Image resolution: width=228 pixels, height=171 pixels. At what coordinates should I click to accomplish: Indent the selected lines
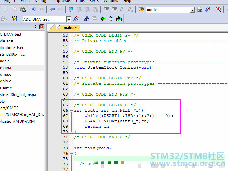coord(106,10)
